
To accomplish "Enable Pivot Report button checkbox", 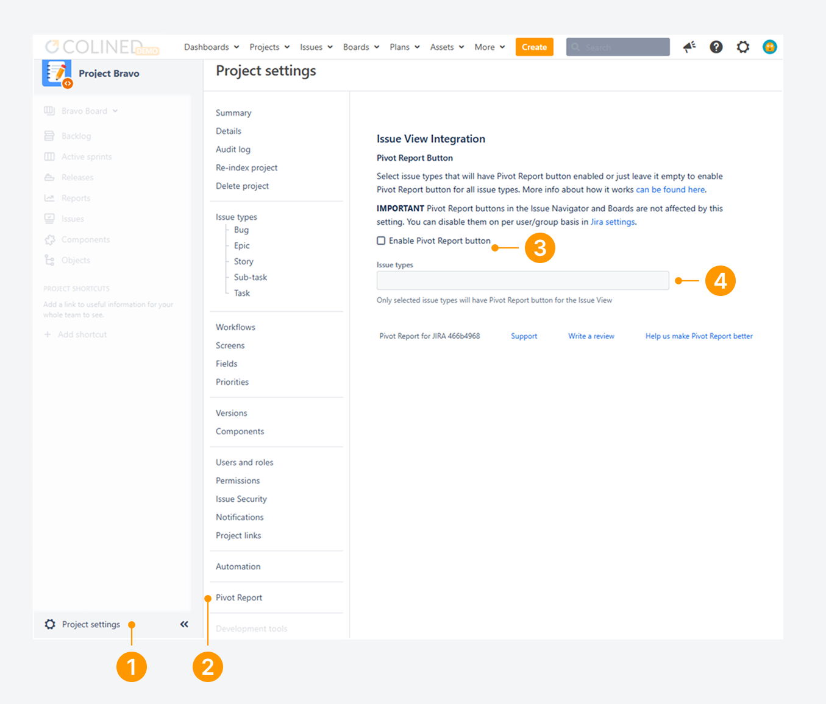I will [381, 241].
